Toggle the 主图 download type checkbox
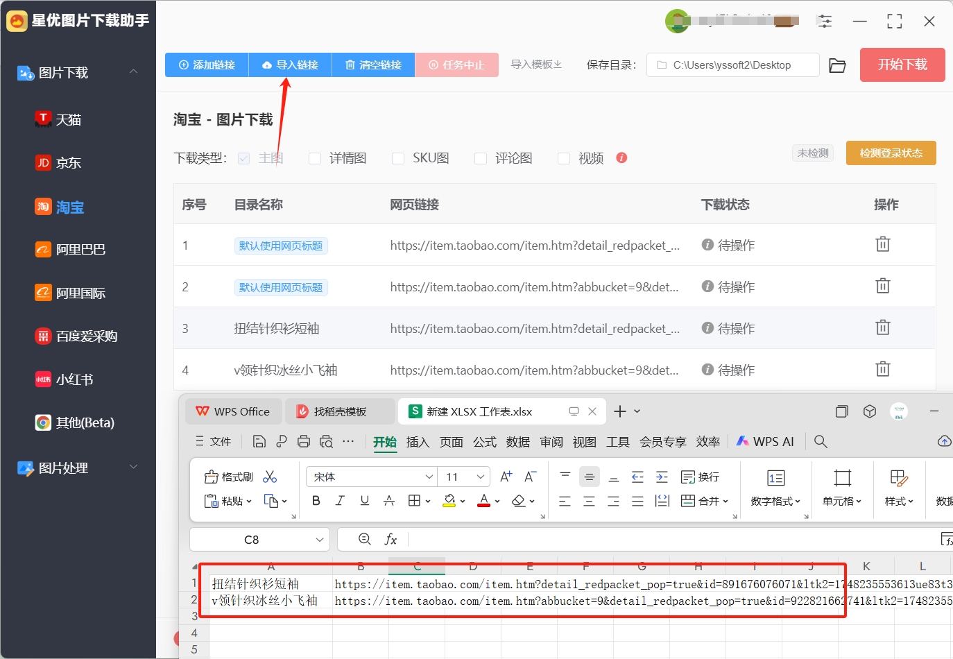The height and width of the screenshot is (659, 953). click(x=243, y=158)
